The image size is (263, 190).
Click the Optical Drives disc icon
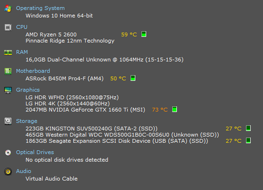point(8,152)
